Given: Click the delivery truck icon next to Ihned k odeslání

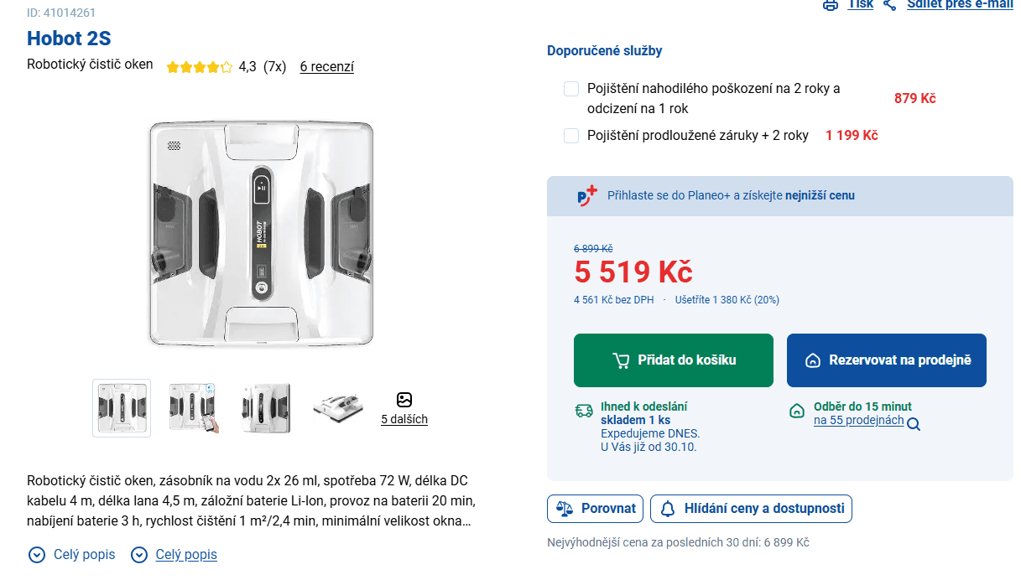Looking at the screenshot, I should pos(583,412).
